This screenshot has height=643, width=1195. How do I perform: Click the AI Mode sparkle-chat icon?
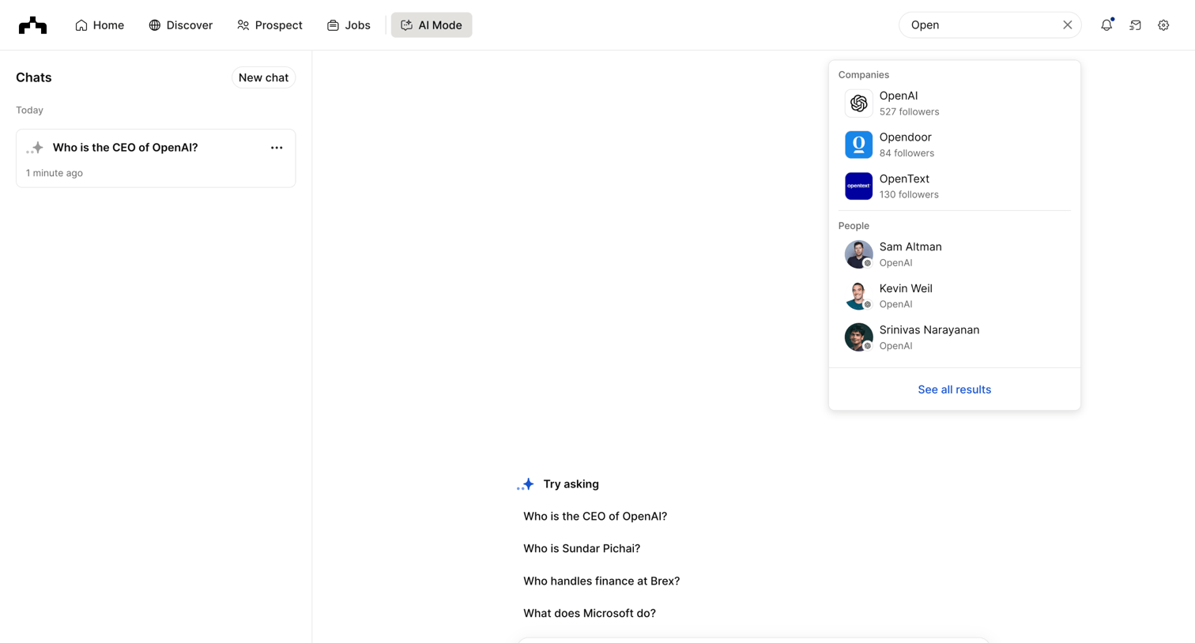tap(406, 25)
